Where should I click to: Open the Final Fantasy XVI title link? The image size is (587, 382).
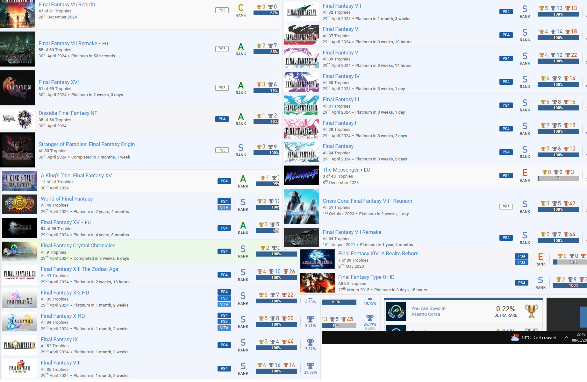[x=59, y=82]
